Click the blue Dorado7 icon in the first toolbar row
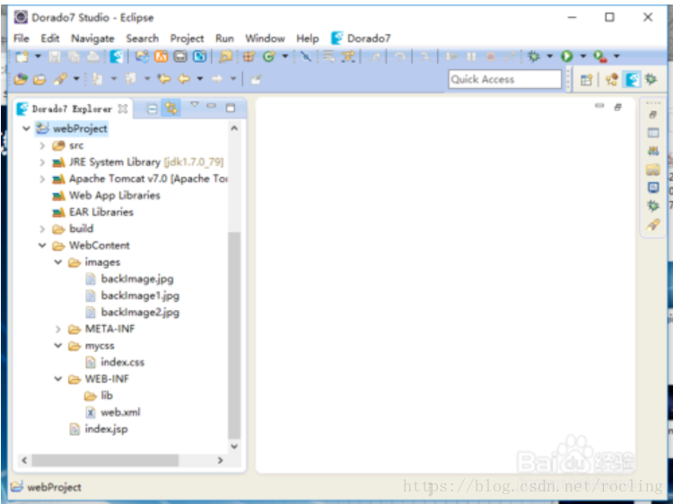The image size is (673, 504). click(x=117, y=57)
